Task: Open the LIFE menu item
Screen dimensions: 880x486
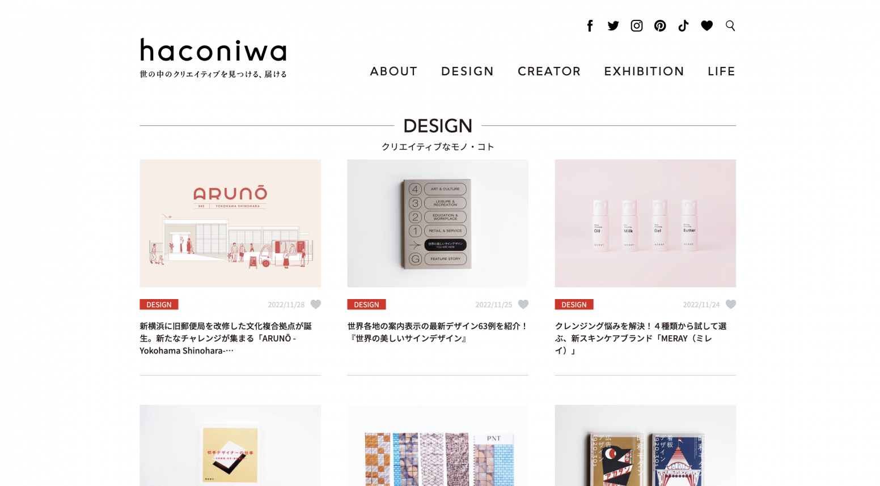Action: tap(721, 71)
